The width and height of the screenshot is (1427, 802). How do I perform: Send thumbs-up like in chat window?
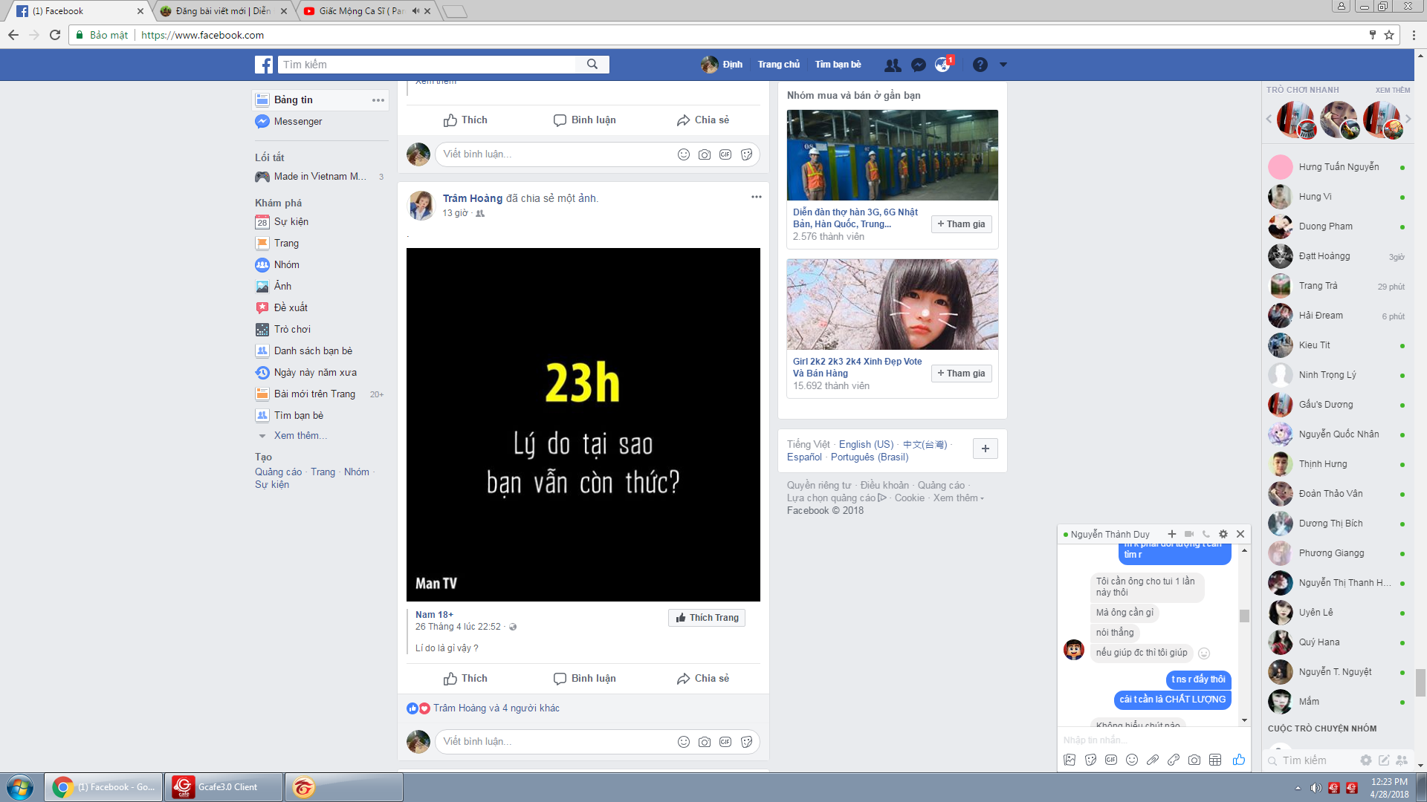pyautogui.click(x=1239, y=760)
